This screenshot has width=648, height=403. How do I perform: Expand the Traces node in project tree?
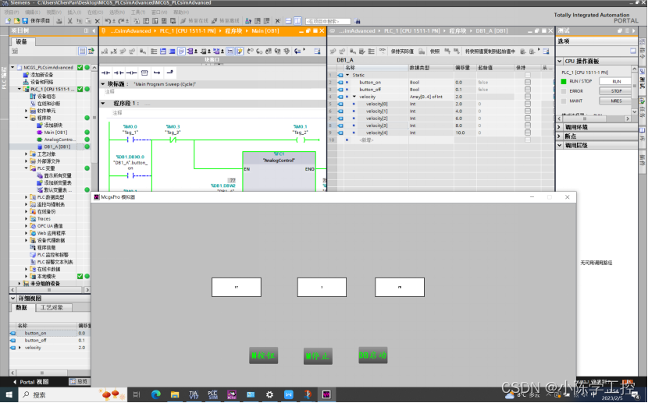(x=26, y=218)
